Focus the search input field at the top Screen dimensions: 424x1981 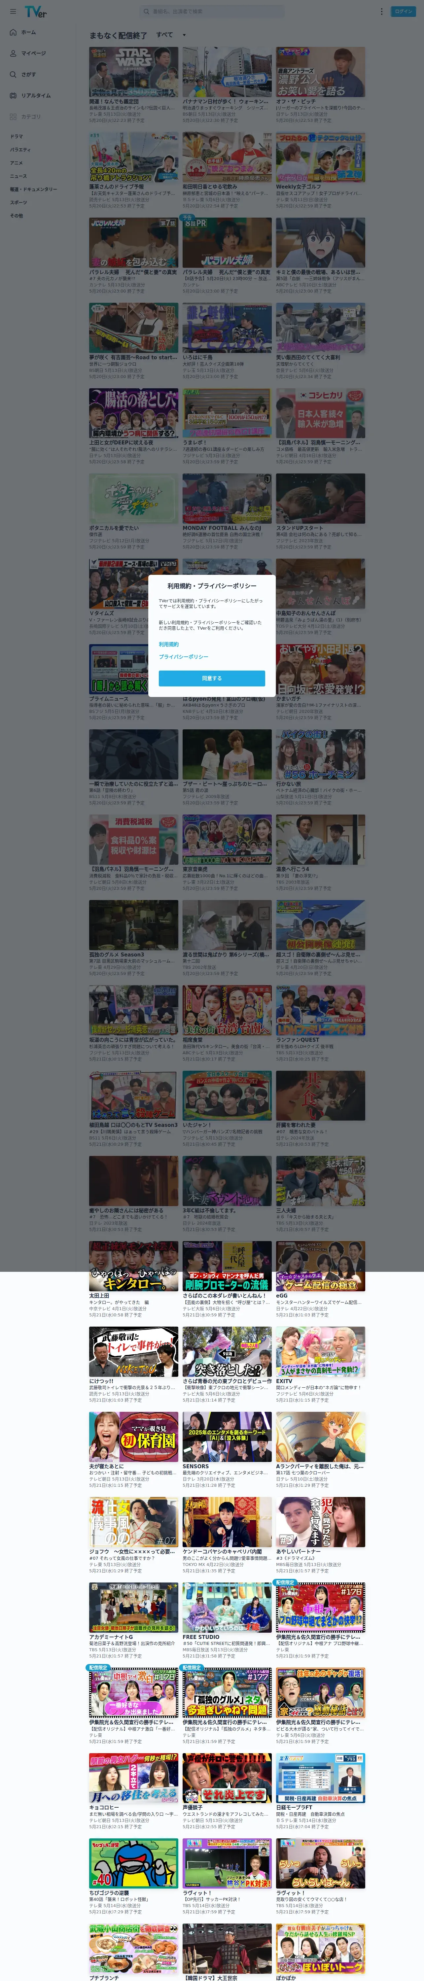(x=212, y=12)
